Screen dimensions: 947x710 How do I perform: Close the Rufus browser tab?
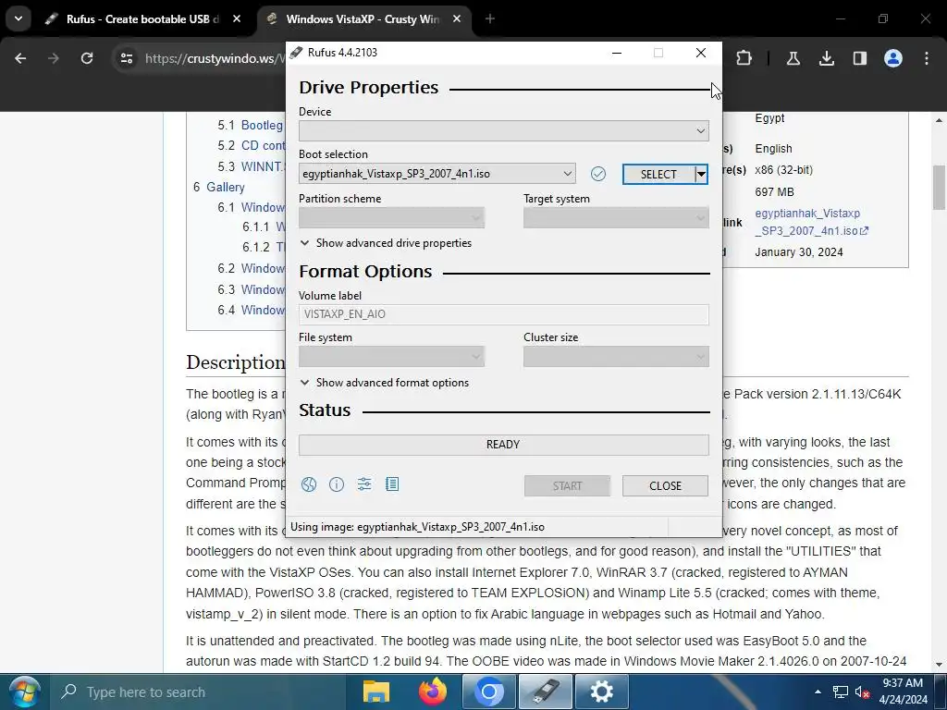[x=237, y=19]
